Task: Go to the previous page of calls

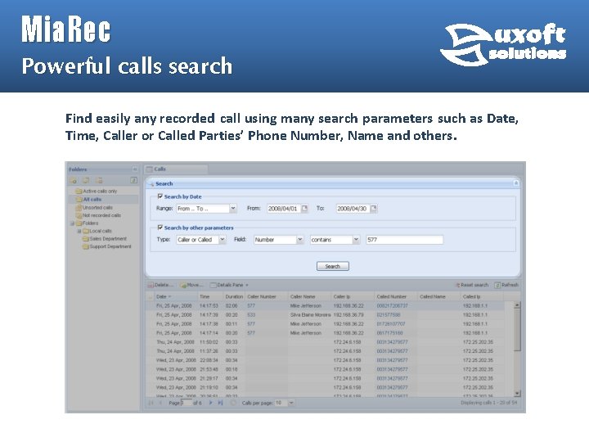Action: click(161, 403)
